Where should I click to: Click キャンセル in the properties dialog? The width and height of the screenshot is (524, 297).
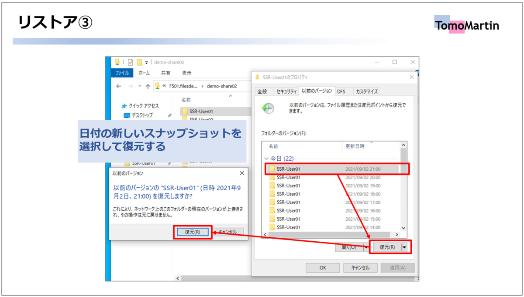coord(360,268)
